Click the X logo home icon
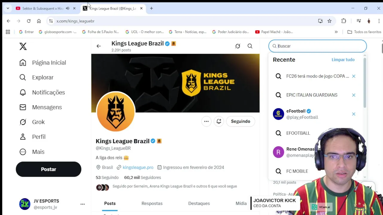This screenshot has height=215, width=383. pyautogui.click(x=23, y=46)
